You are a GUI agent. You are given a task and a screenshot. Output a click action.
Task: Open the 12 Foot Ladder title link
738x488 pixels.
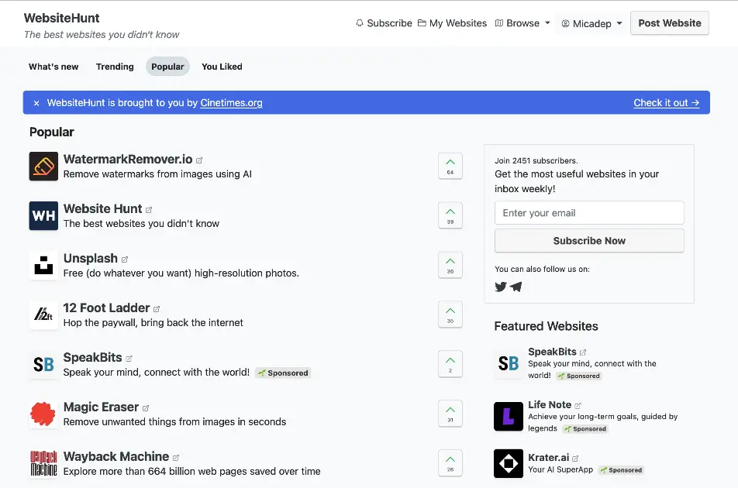coord(106,308)
